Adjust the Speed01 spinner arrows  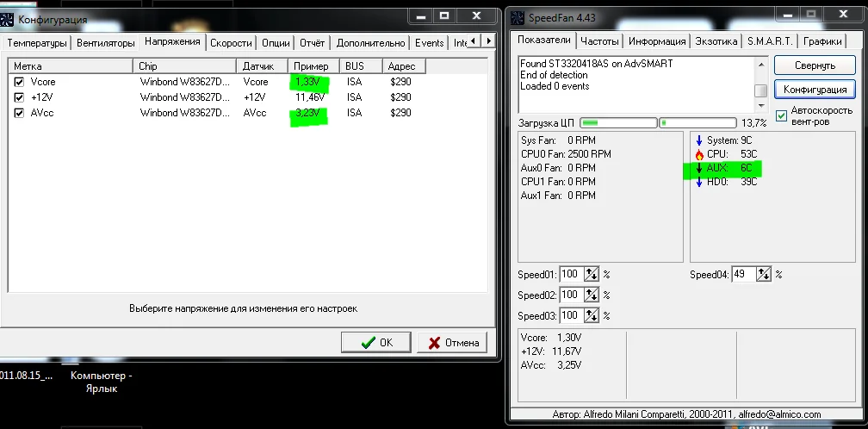click(x=592, y=274)
